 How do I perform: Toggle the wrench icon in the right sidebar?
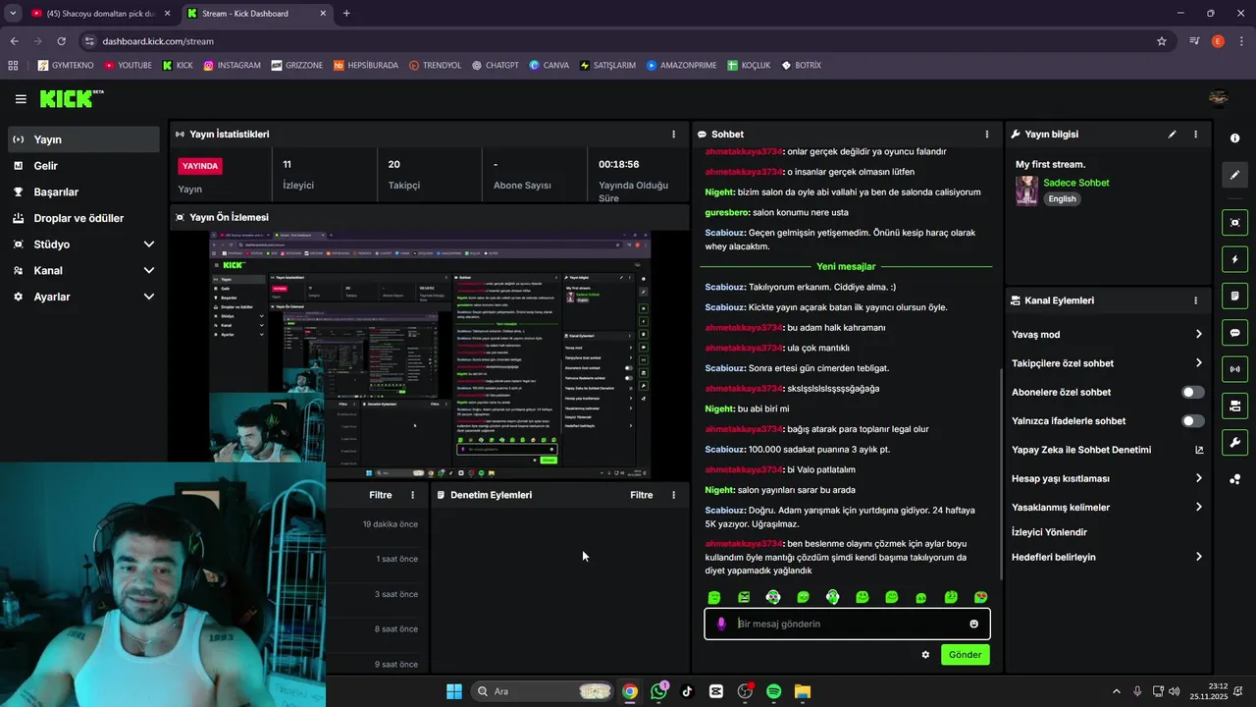(1235, 442)
